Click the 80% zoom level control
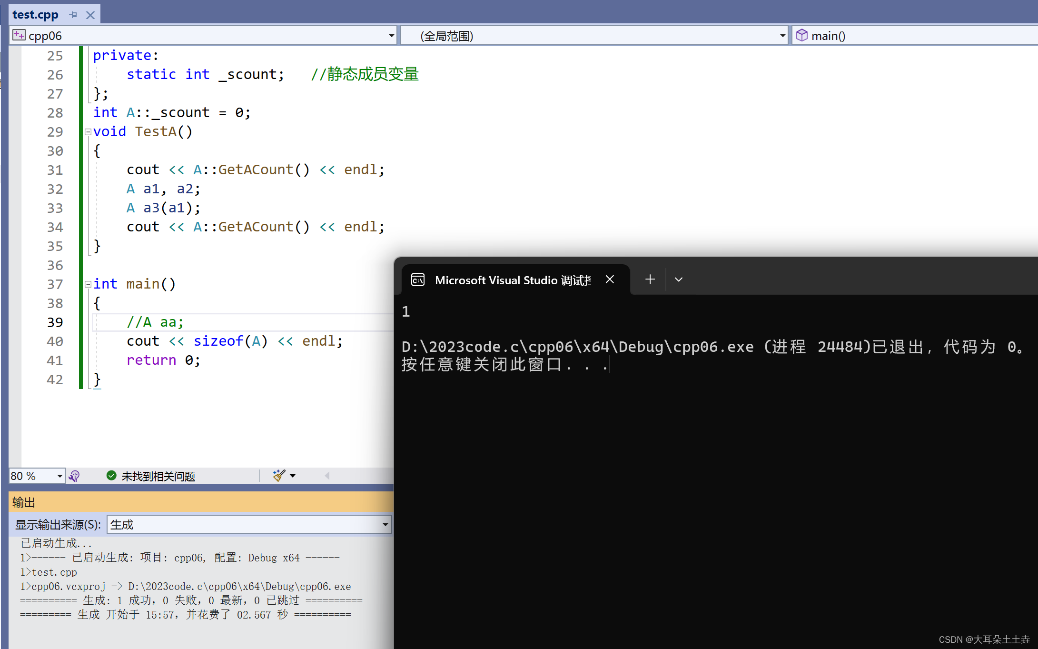 click(x=35, y=476)
